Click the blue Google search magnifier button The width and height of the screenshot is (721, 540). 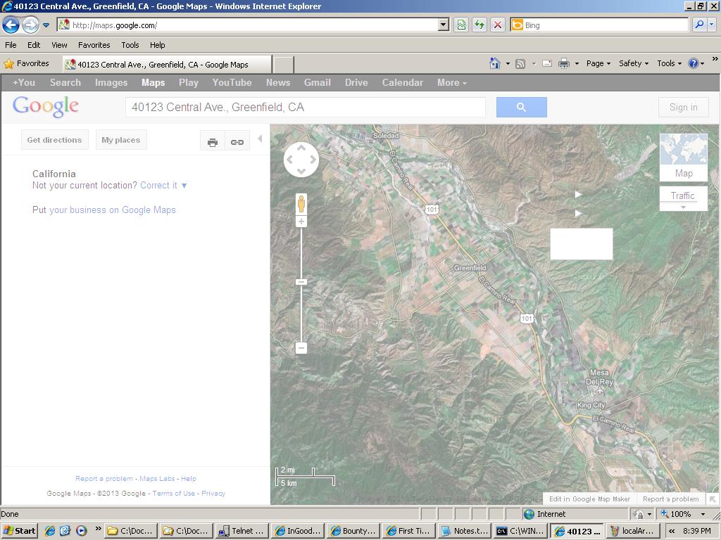[522, 107]
